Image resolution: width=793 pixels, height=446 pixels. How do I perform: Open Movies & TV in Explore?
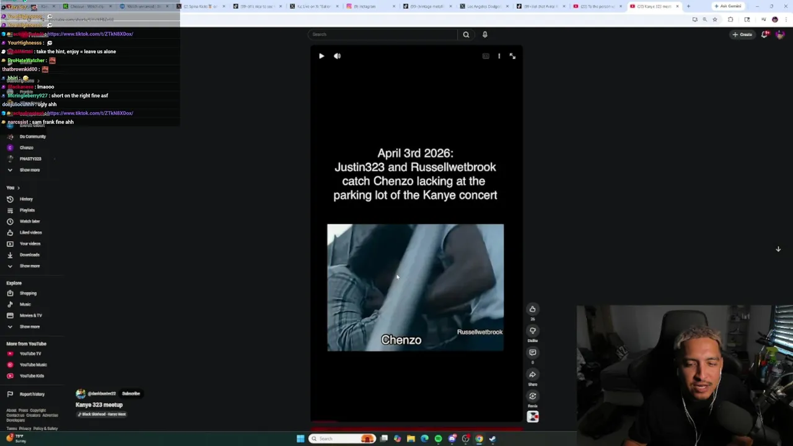click(x=30, y=315)
